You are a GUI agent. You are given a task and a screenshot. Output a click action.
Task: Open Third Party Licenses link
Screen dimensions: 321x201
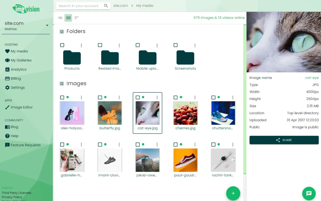pos(17,193)
